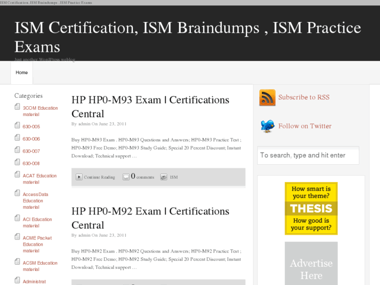Screen dimensions: 380x285
Task: Open the Administrat category link
Action: click(34, 282)
